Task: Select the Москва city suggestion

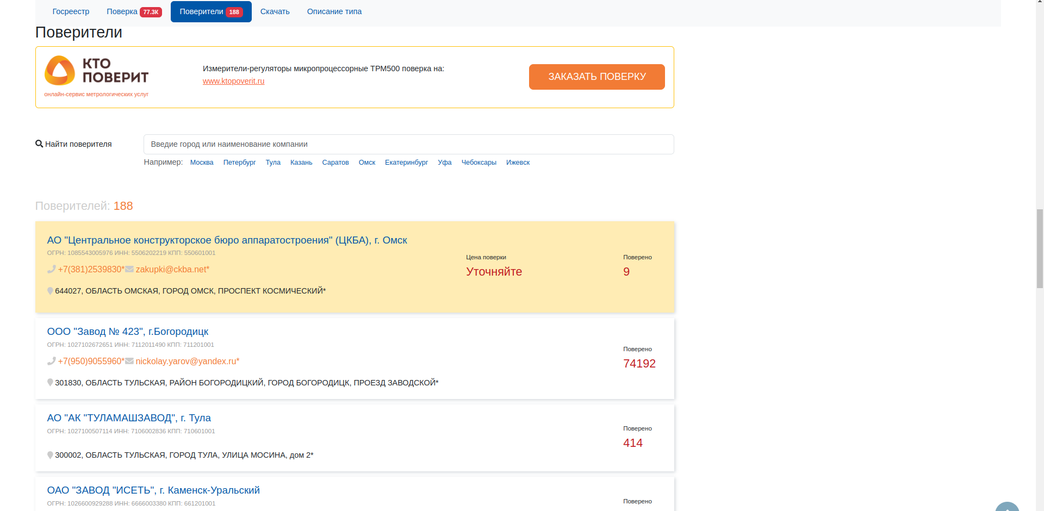Action: tap(202, 163)
